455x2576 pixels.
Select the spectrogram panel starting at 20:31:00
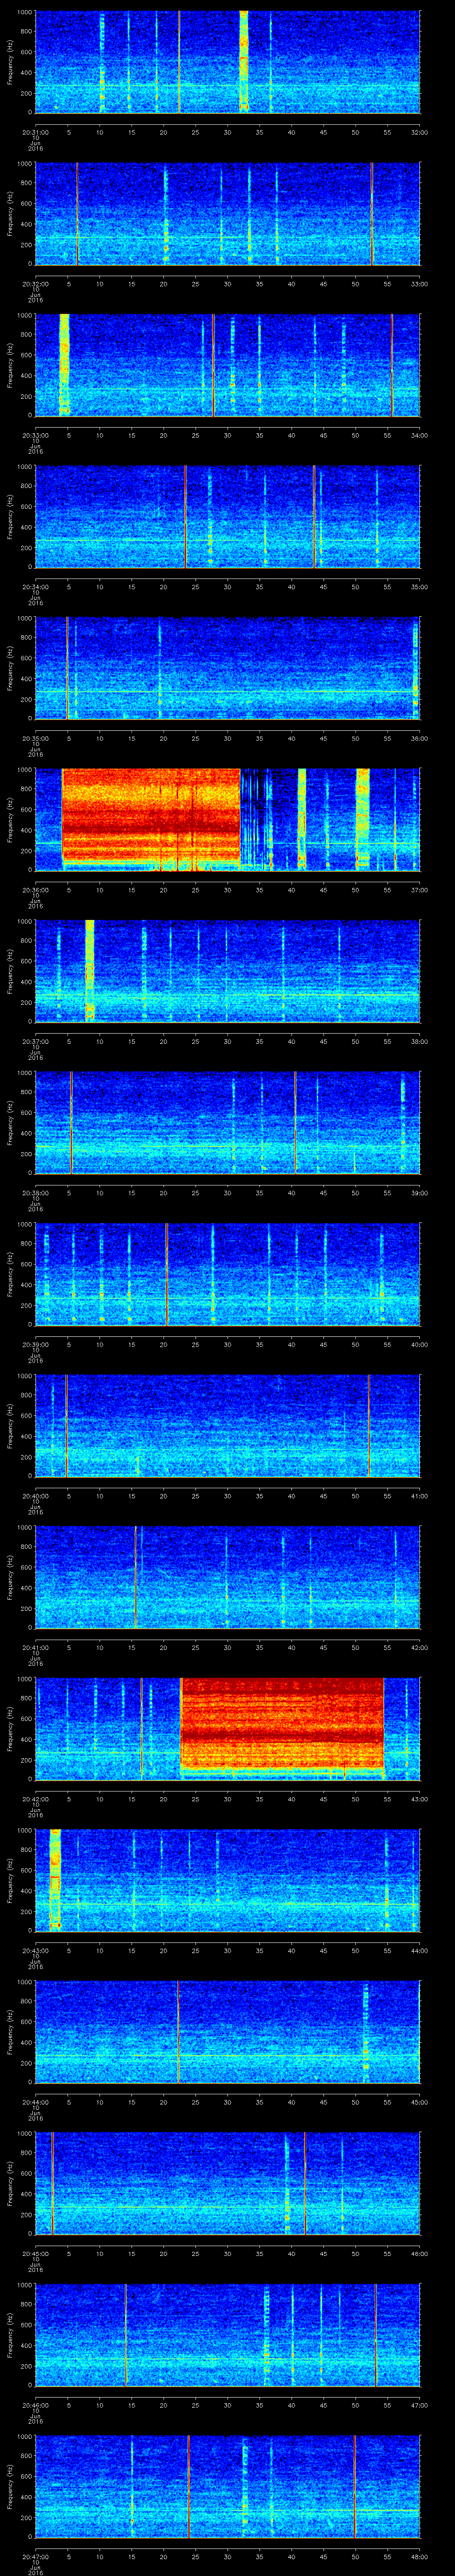pos(227,62)
